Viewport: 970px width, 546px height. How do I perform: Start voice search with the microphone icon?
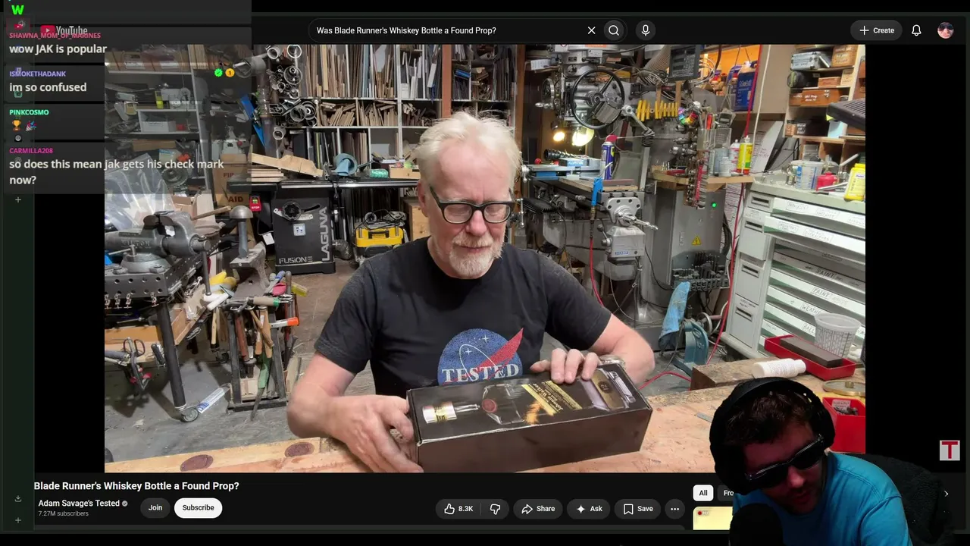pyautogui.click(x=646, y=30)
